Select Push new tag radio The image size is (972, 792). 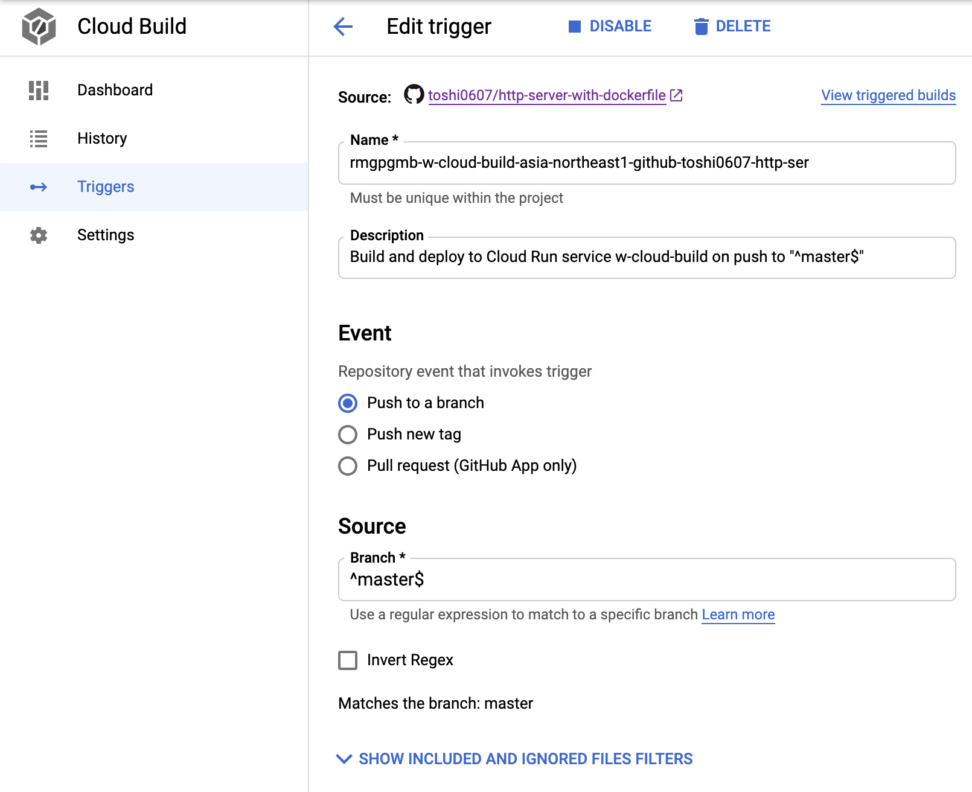[348, 435]
